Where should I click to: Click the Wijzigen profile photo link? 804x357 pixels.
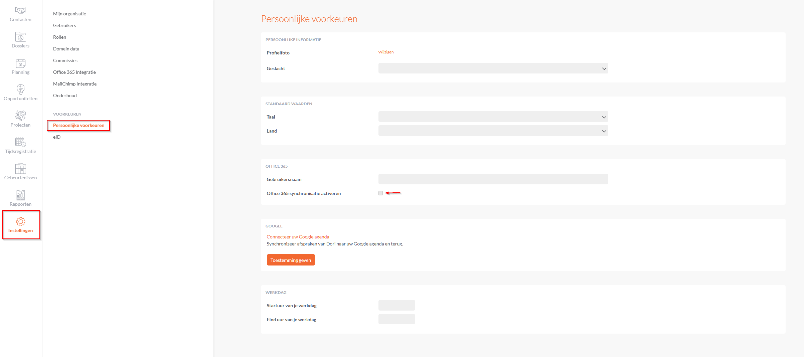coord(386,52)
